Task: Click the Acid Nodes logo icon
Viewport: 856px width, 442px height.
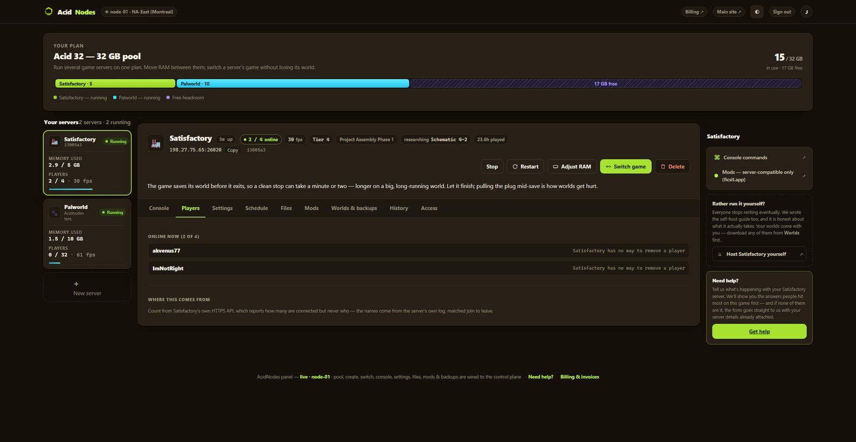Action: [x=49, y=11]
